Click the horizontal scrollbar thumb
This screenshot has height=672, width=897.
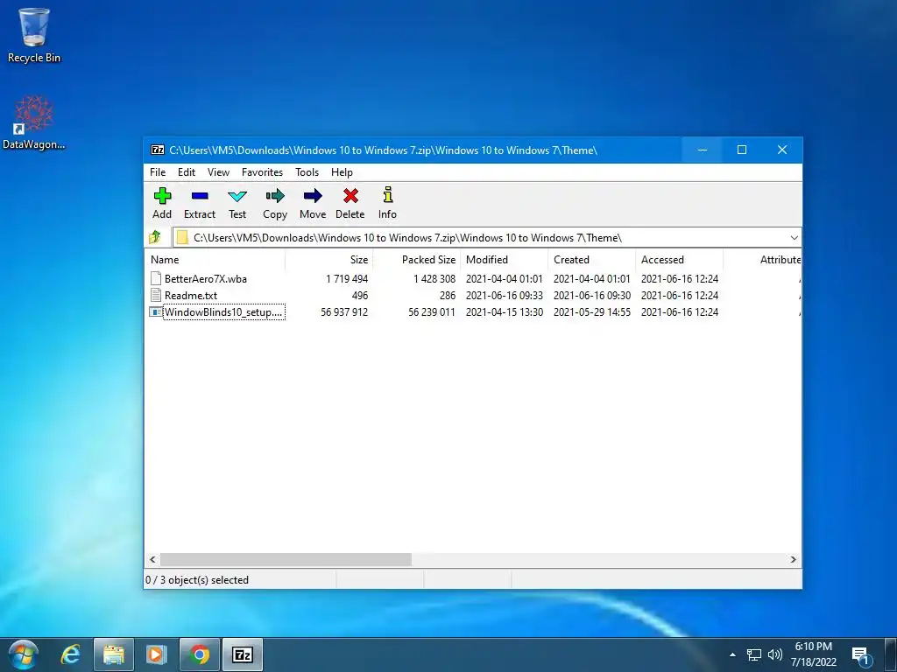[286, 559]
